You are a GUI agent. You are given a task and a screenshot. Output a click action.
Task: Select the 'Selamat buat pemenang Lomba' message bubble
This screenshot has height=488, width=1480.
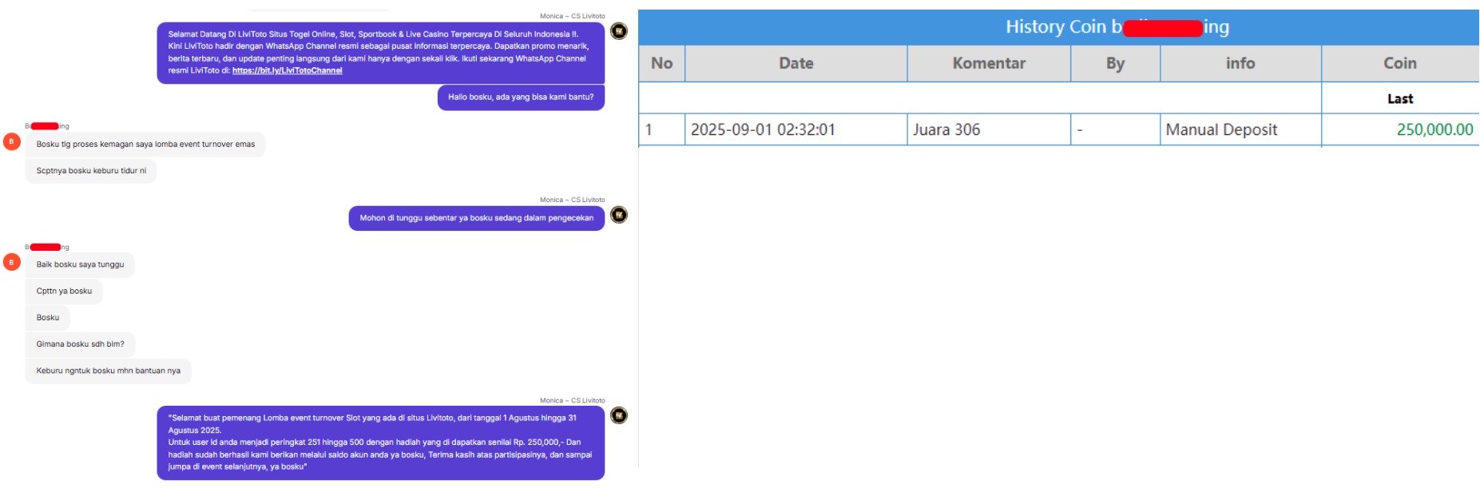381,442
